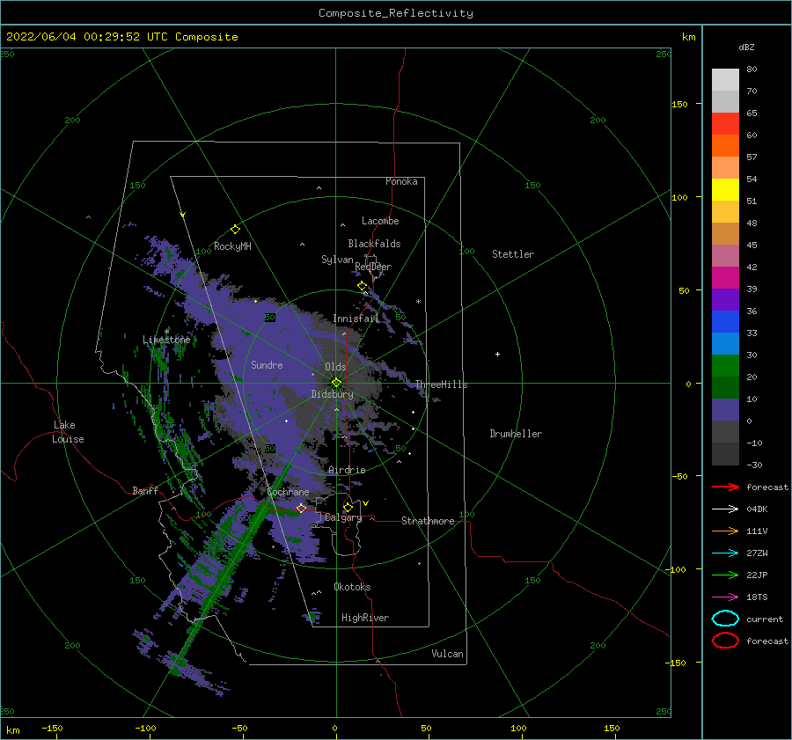Click the Innisfail town label

[x=356, y=319]
